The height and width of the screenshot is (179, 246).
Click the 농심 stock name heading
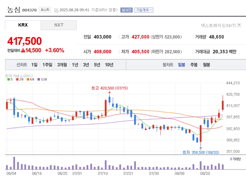pos(14,10)
